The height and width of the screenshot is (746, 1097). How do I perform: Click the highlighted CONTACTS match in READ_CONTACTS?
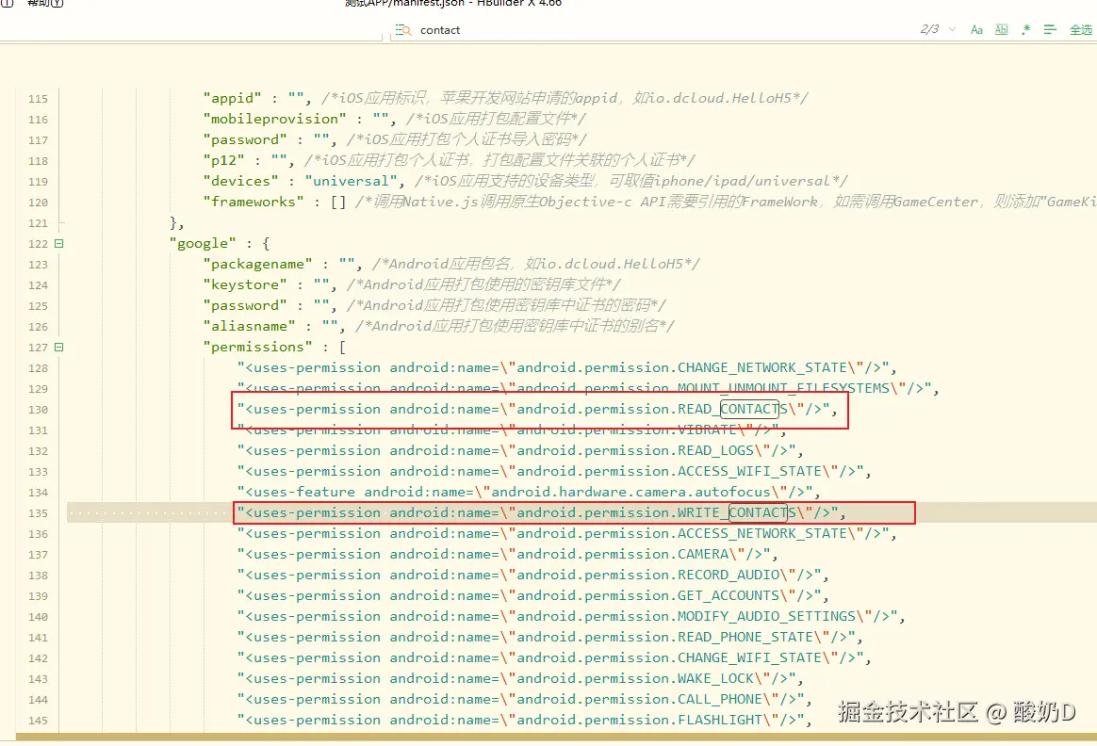749,409
